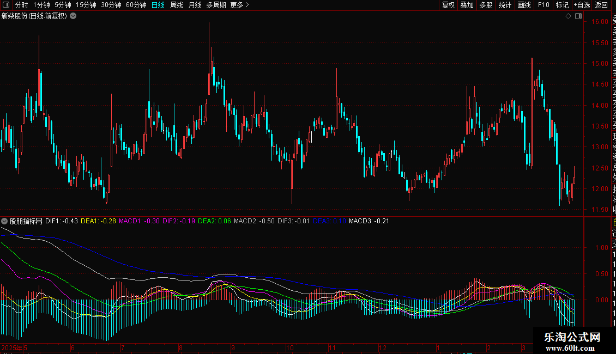Expand the 股朋指标网 indicator dropdown arrow
Screen dimensions: 616x354
(x=5, y=221)
